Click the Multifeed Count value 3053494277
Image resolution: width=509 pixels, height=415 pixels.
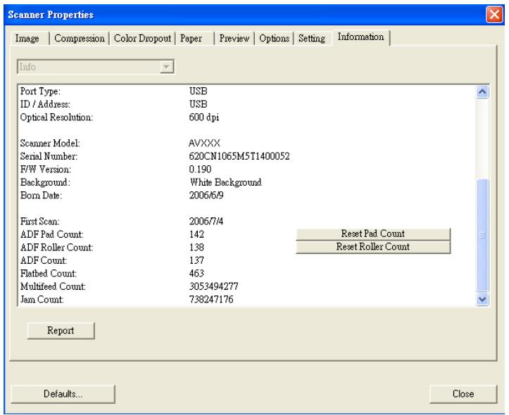click(214, 286)
